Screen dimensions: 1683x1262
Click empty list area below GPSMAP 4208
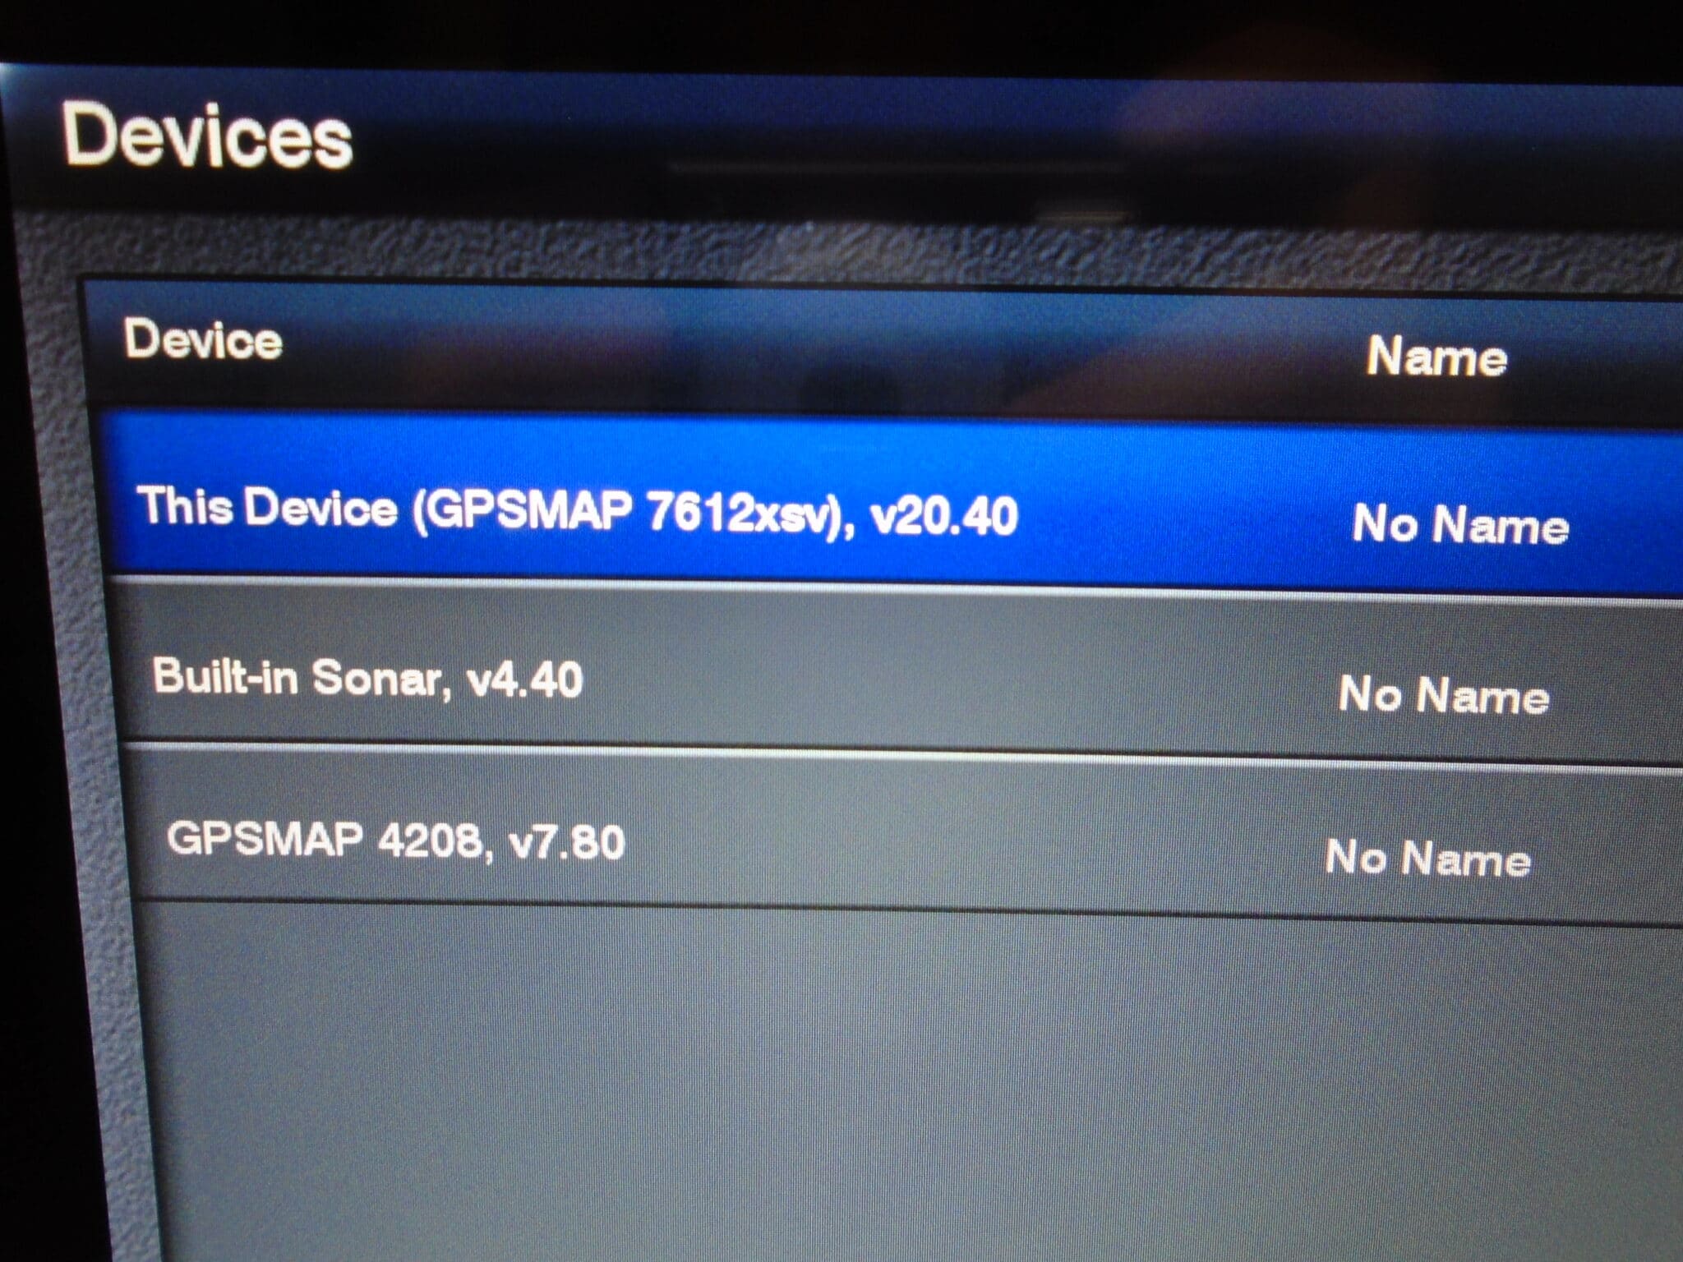[x=904, y=1085]
